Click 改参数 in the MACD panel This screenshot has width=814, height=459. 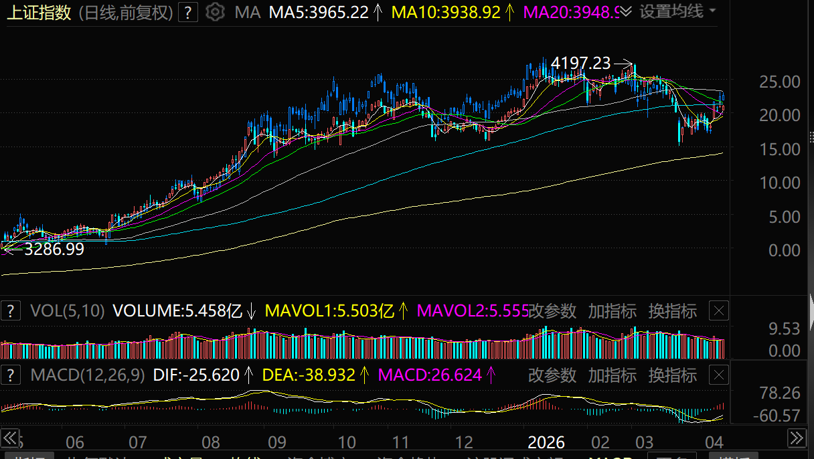tap(552, 375)
